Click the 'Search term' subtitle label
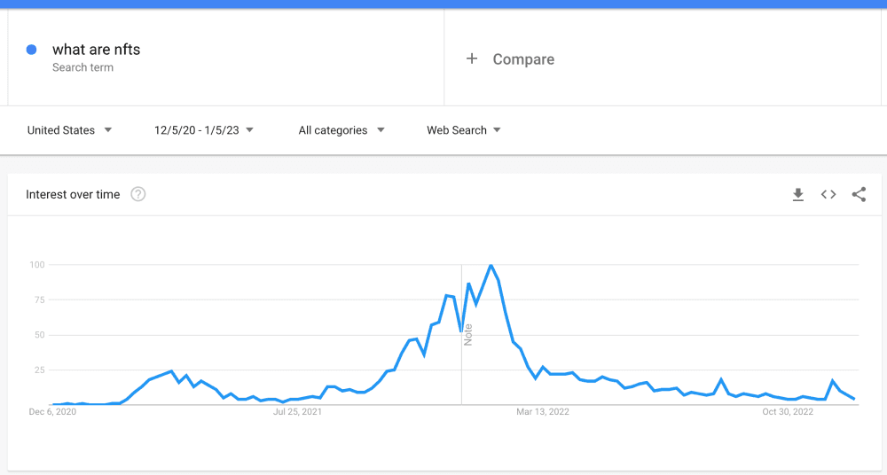Image resolution: width=887 pixels, height=475 pixels. pos(82,67)
